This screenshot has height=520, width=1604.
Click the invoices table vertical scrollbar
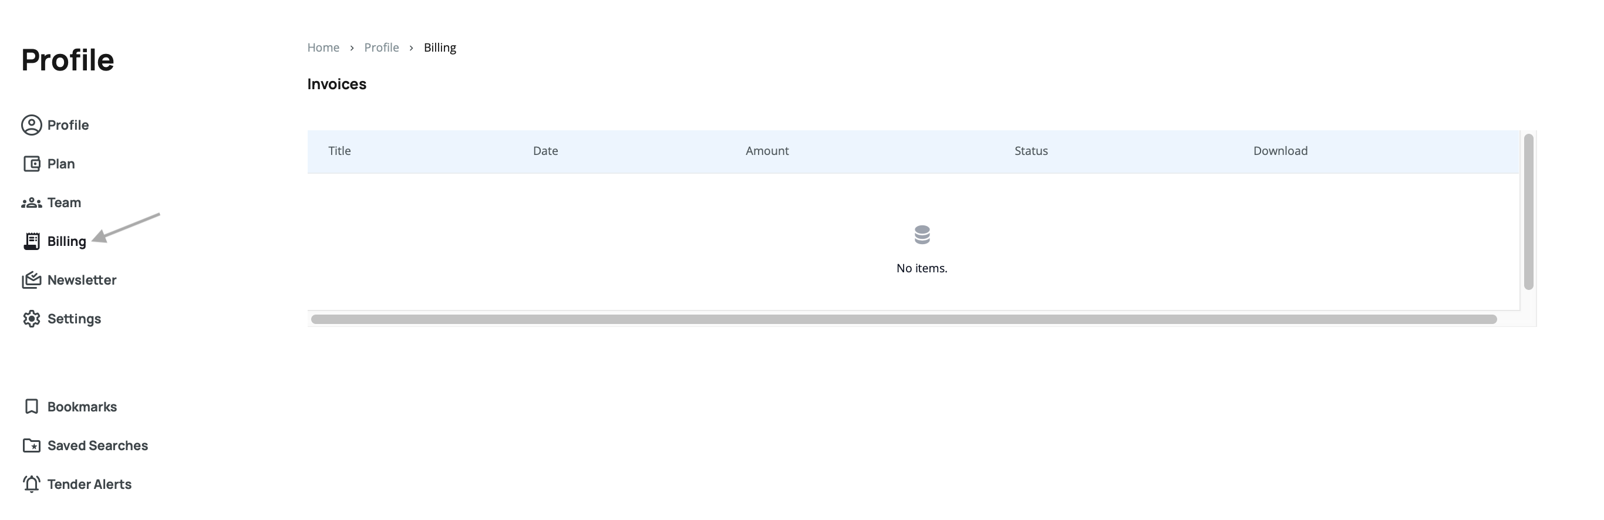[1528, 212]
